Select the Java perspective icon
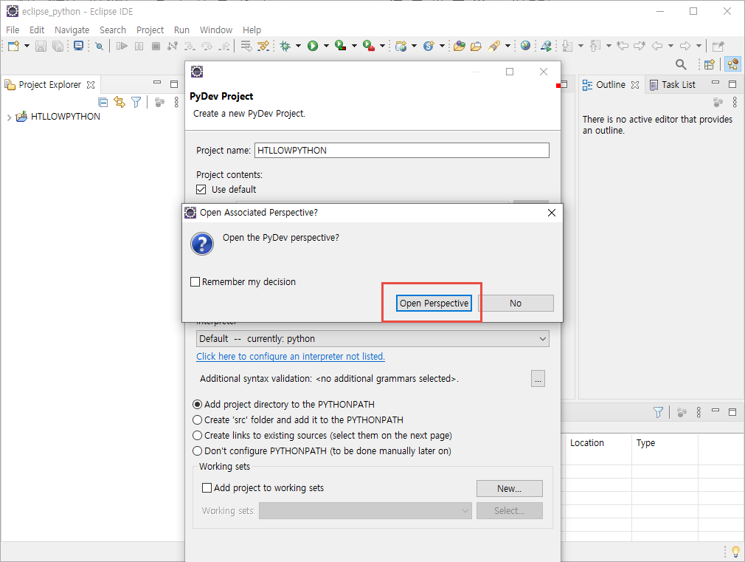745x562 pixels. point(733,64)
